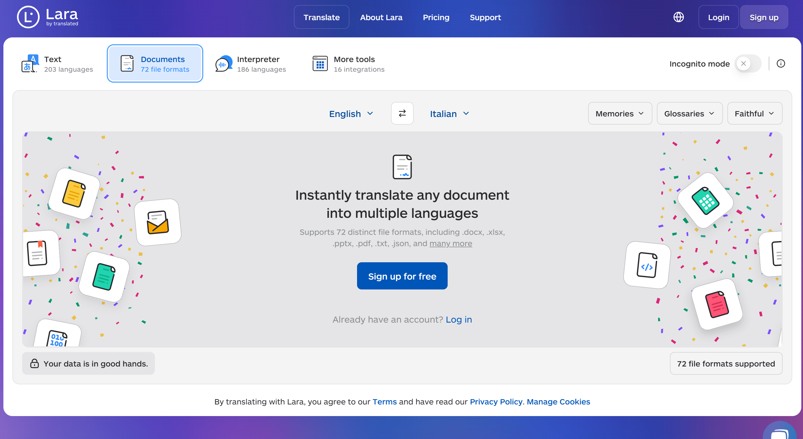Screen dimensions: 803x439
Task: Switch to the Interpreter tab
Action: (x=251, y=64)
